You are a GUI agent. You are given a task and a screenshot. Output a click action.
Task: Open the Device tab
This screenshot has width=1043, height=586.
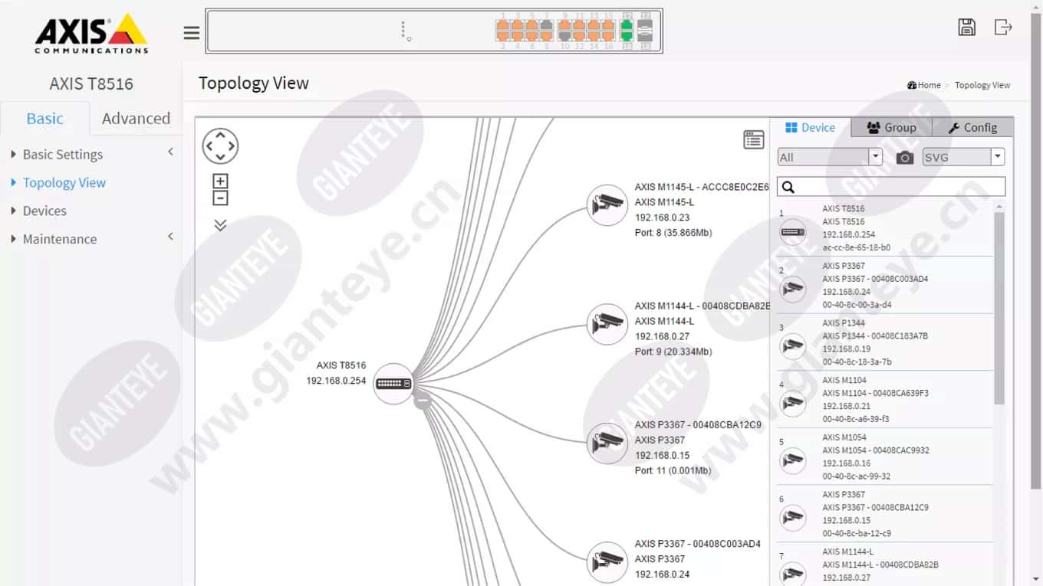click(x=810, y=128)
